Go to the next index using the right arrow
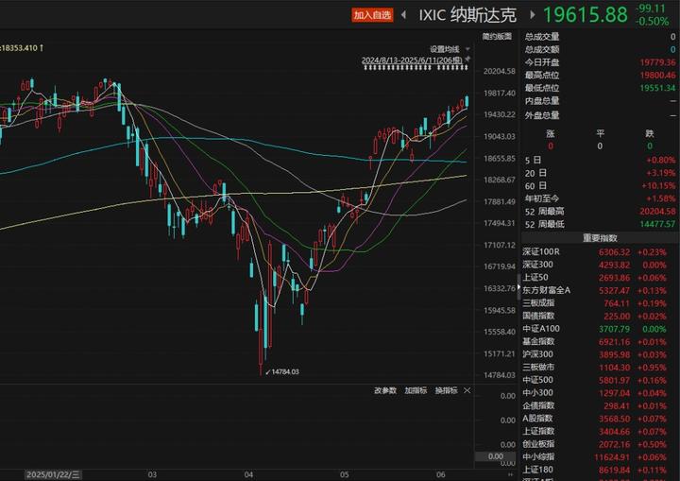This screenshot has height=481, width=680. pyautogui.click(x=532, y=15)
